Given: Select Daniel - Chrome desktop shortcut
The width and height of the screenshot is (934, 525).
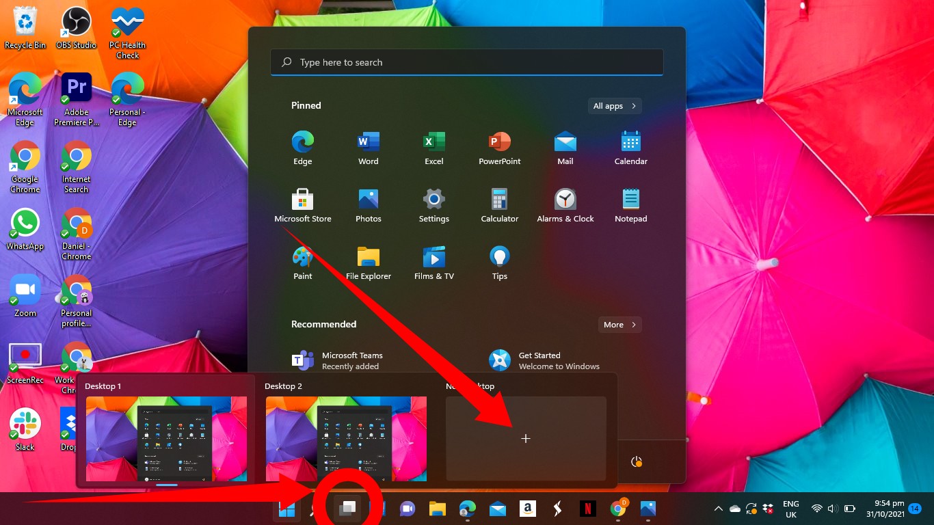Looking at the screenshot, I should pyautogui.click(x=76, y=234).
